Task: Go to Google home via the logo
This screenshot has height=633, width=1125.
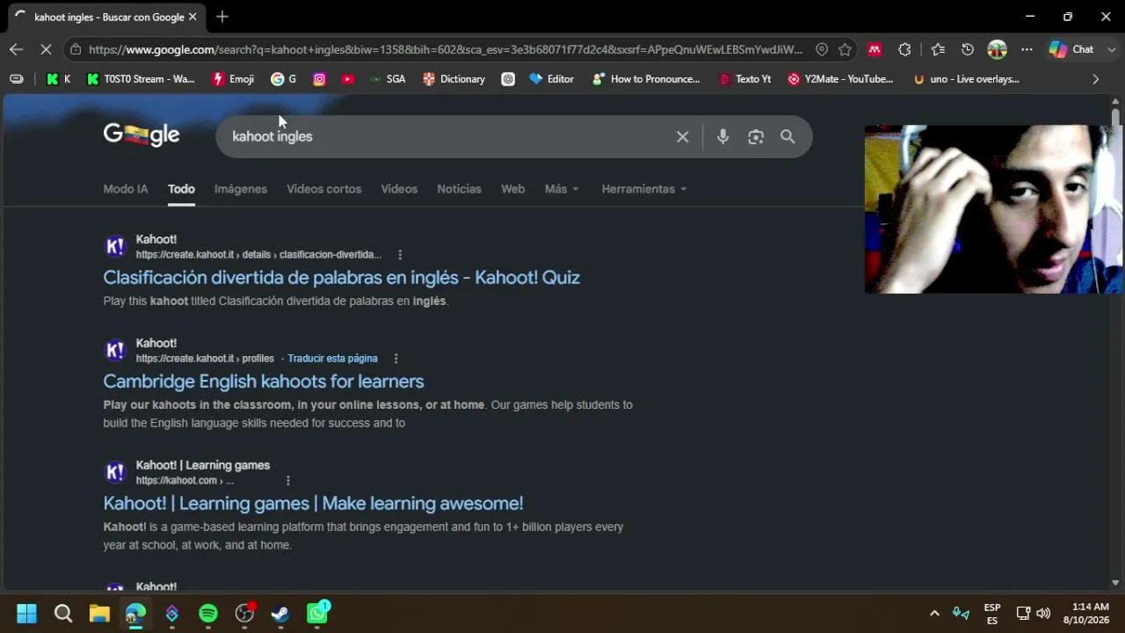Action: click(x=142, y=135)
